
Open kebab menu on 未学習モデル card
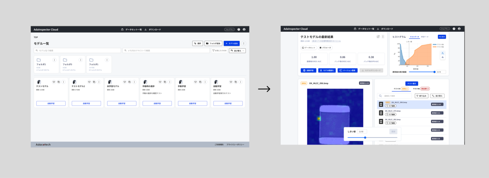(x=134, y=82)
